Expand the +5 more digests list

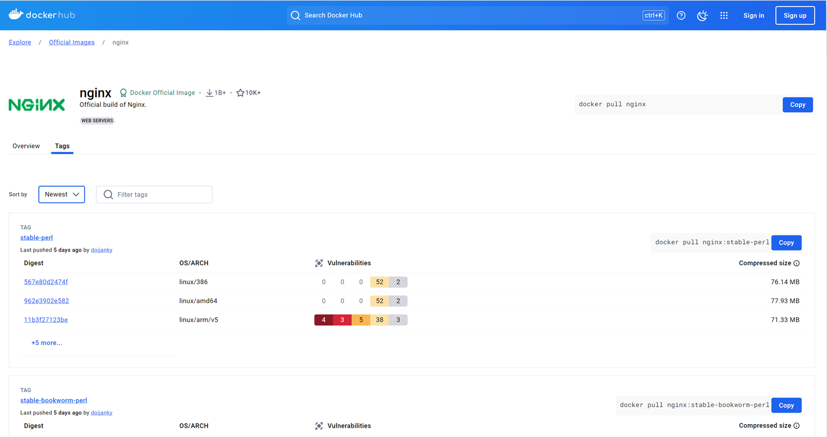pyautogui.click(x=47, y=343)
